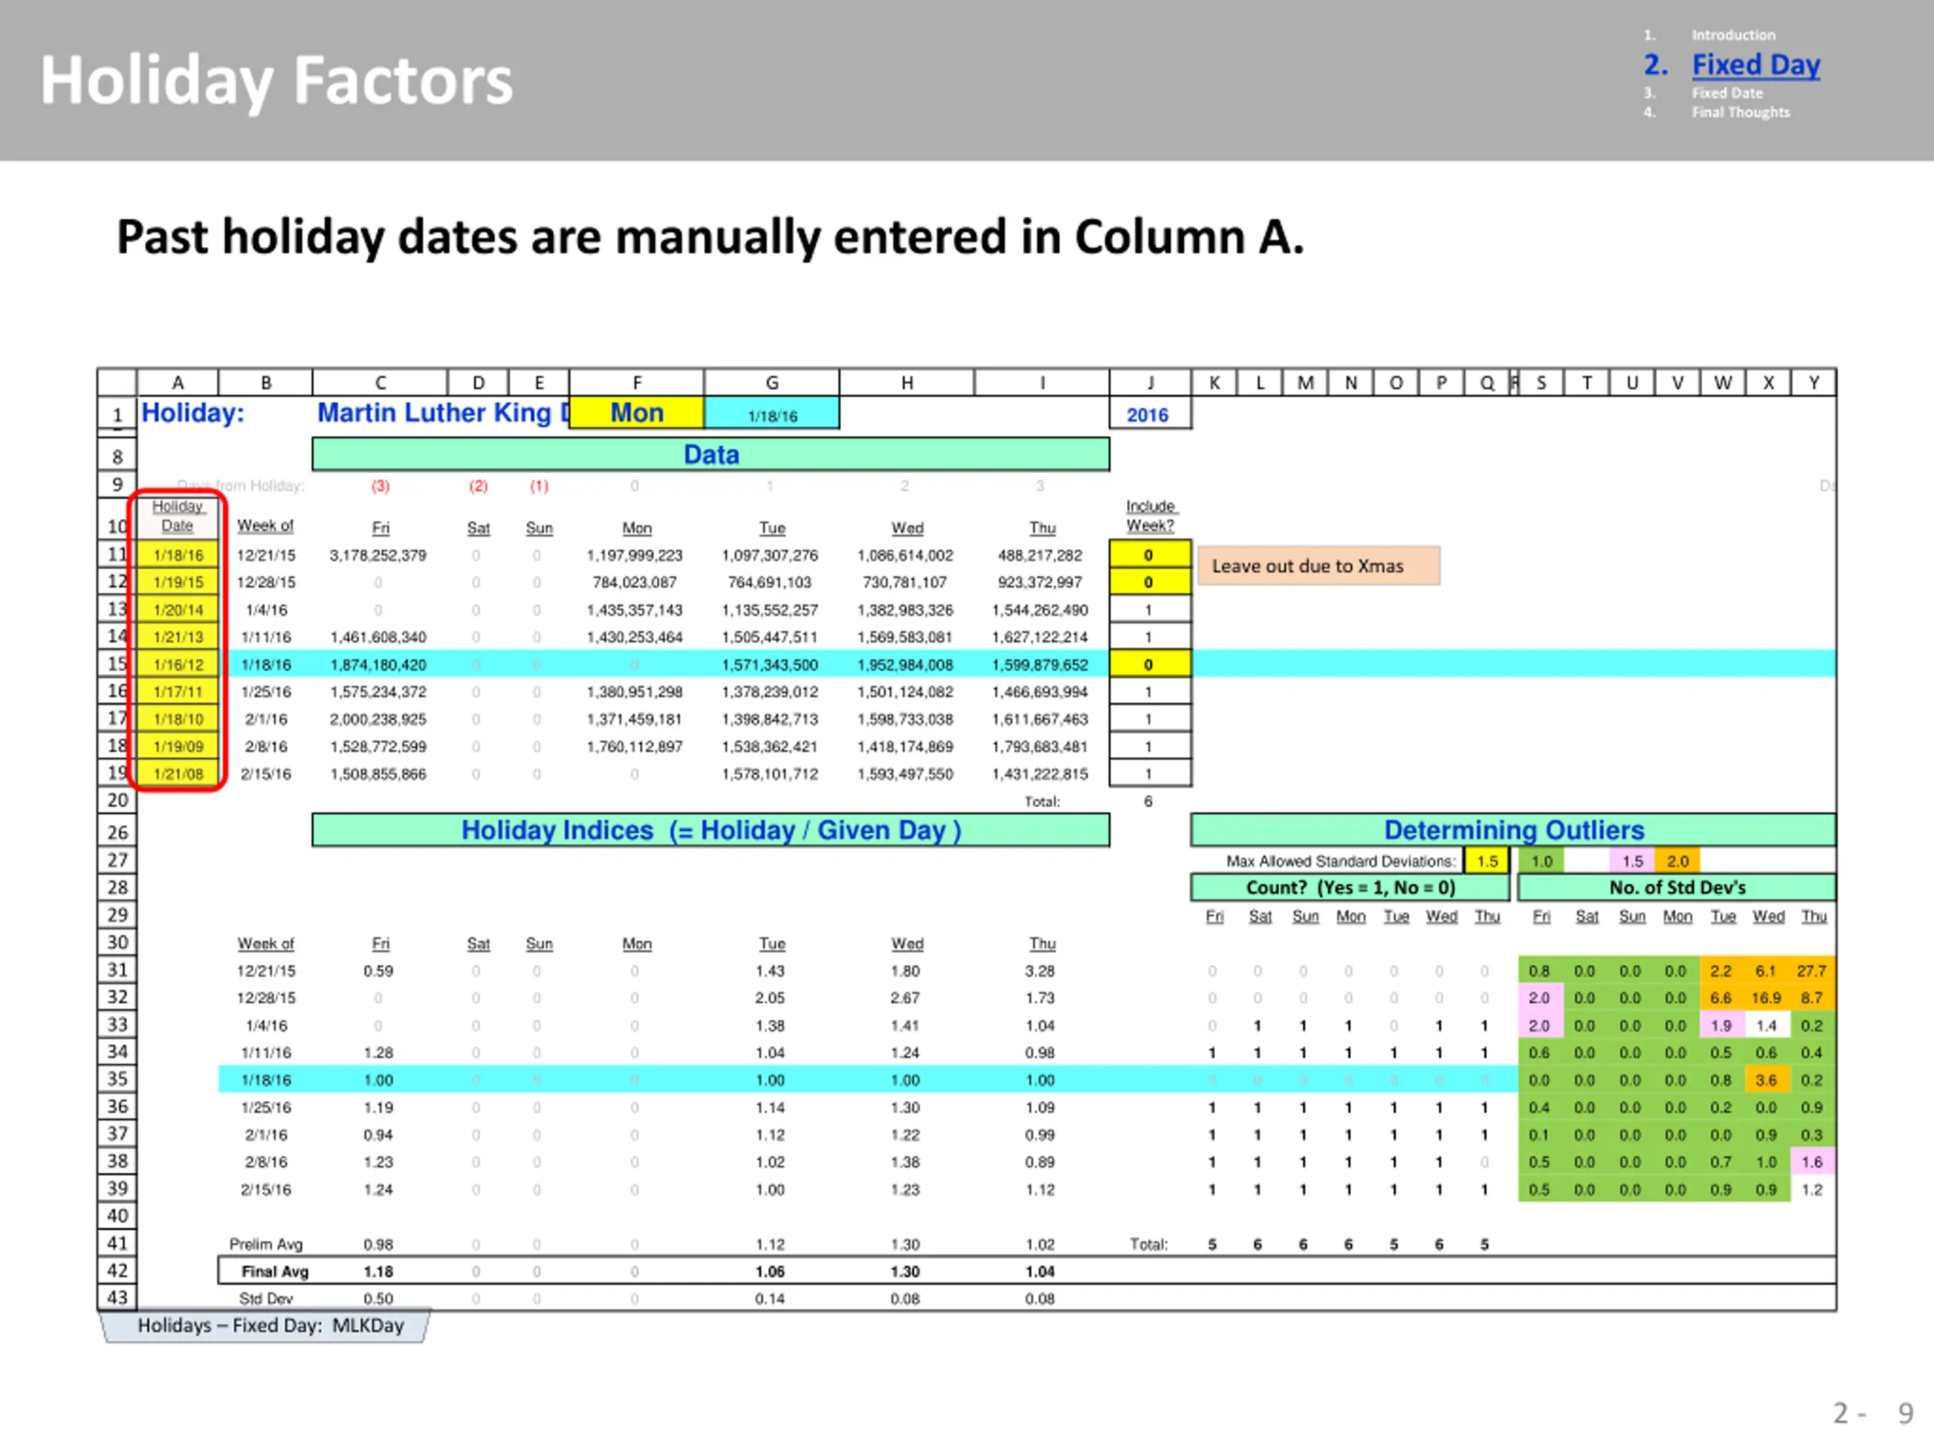Select the holiday date 1/21/08 in column A
The width and height of the screenshot is (1934, 1451).
click(x=178, y=774)
